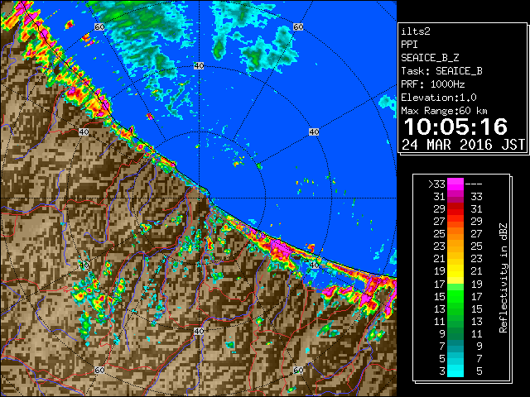Viewport: 530px width, 397px height.
Task: Click the legend's left-column '23' label
Action: (440, 246)
